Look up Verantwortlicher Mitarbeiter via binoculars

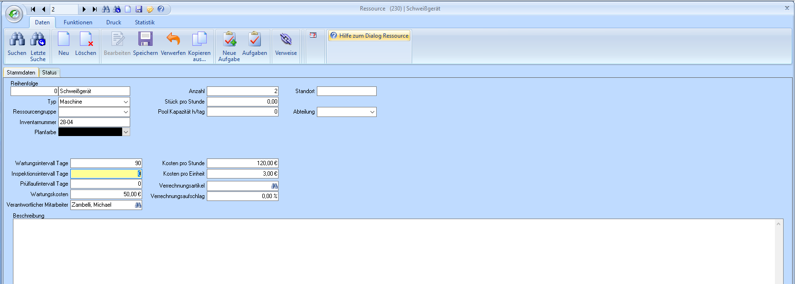138,205
